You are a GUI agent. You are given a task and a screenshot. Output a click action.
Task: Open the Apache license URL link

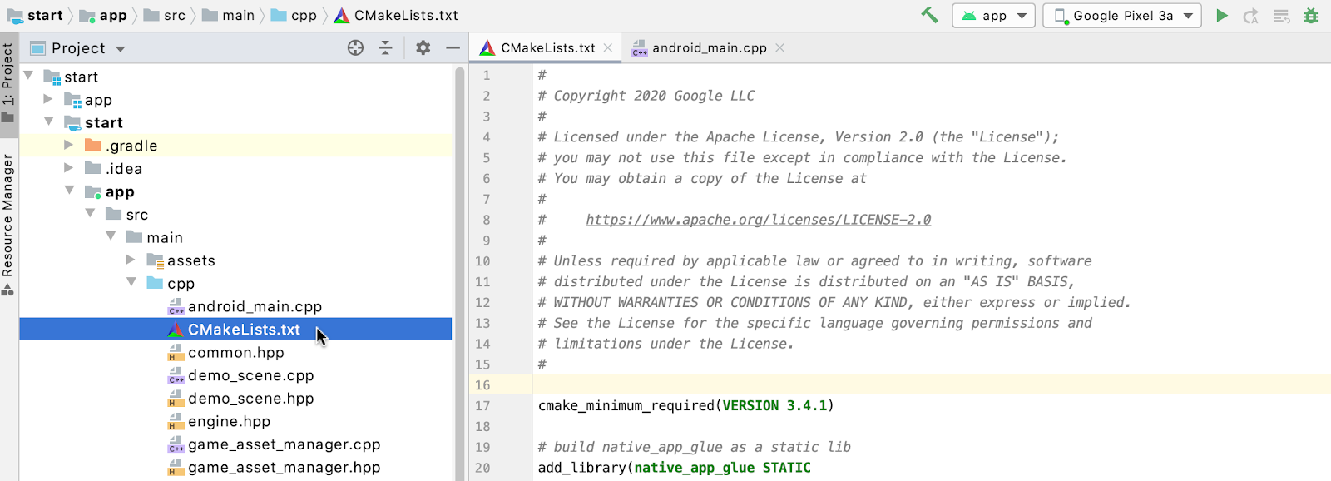(758, 220)
